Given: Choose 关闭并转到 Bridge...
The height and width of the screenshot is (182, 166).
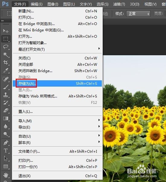Looking at the screenshot, I should 57,71.
